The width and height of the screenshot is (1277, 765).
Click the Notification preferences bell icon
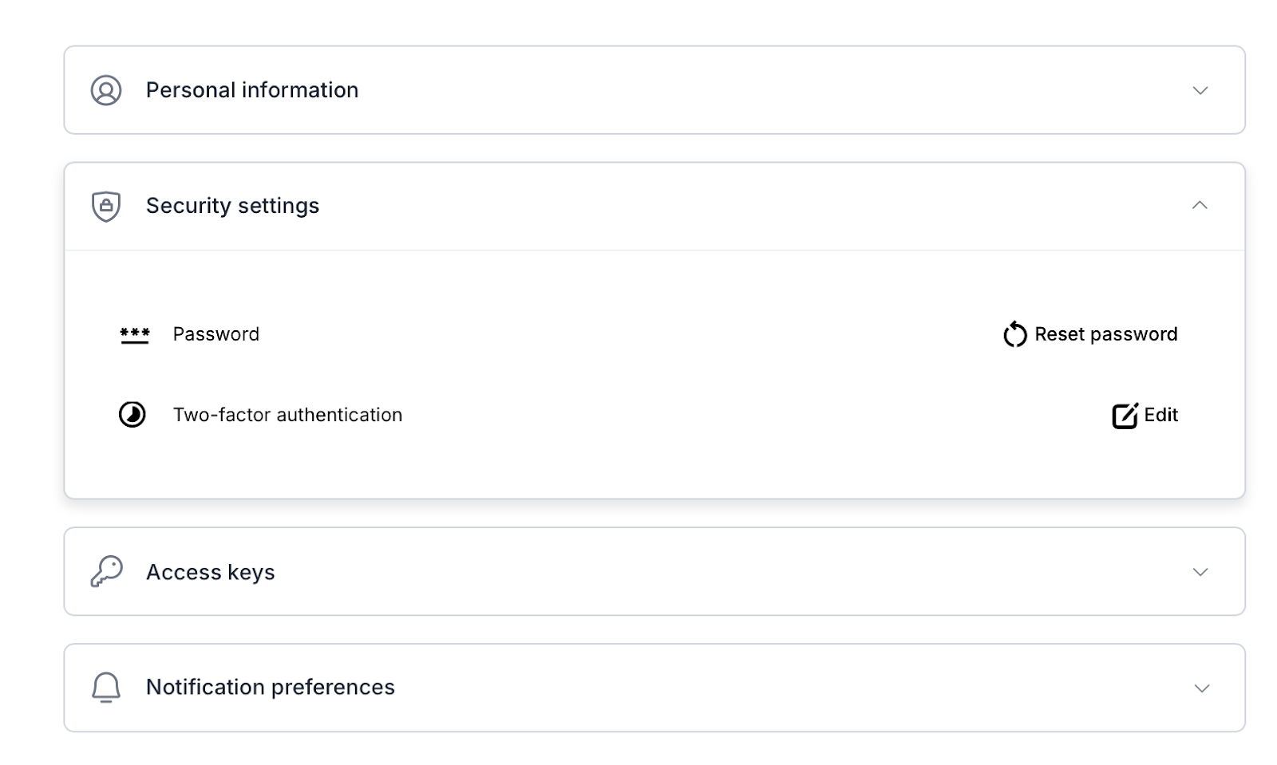click(x=106, y=687)
